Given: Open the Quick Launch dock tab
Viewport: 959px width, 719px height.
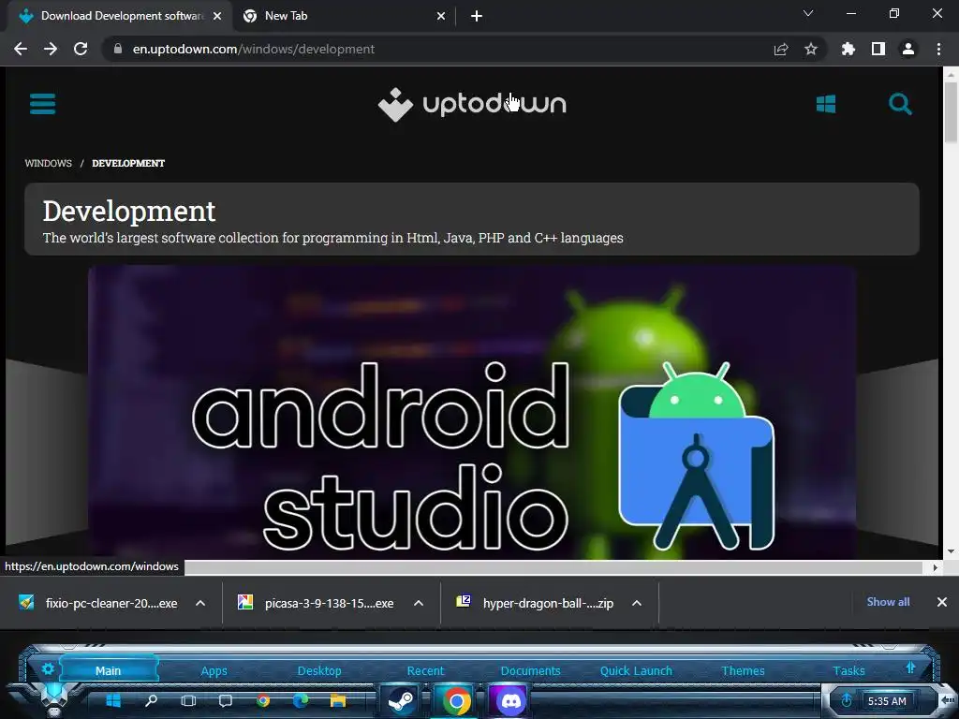Looking at the screenshot, I should pos(636,670).
